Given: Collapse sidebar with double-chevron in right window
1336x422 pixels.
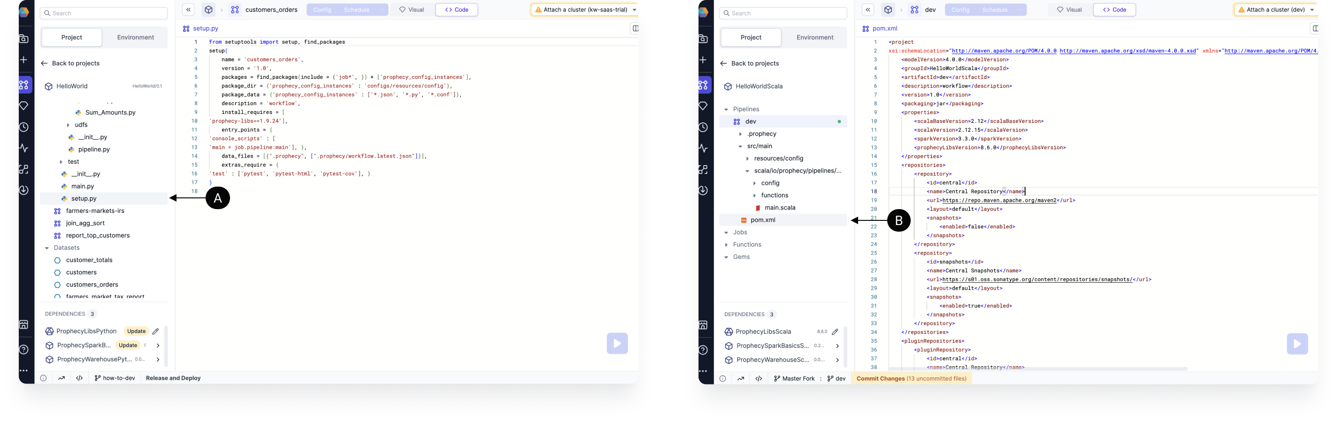Looking at the screenshot, I should click(868, 10).
